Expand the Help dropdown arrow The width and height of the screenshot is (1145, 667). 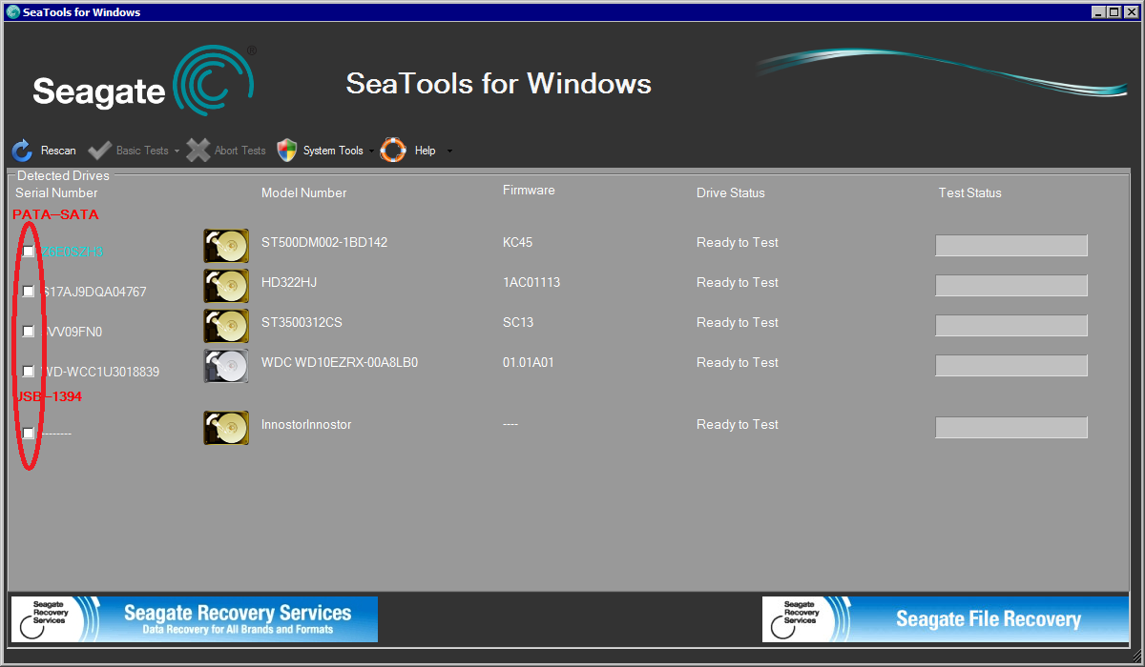(449, 152)
